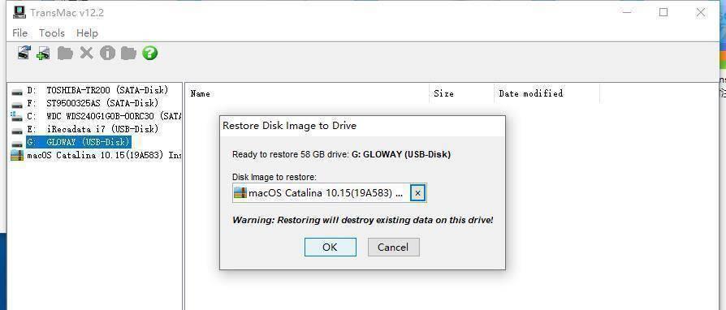Select F: ST9500325AS drive
Viewport: 726px width, 310px height.
(85, 103)
